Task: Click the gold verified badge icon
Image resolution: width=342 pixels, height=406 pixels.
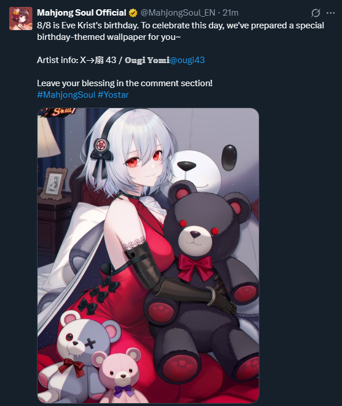Action: (x=133, y=13)
